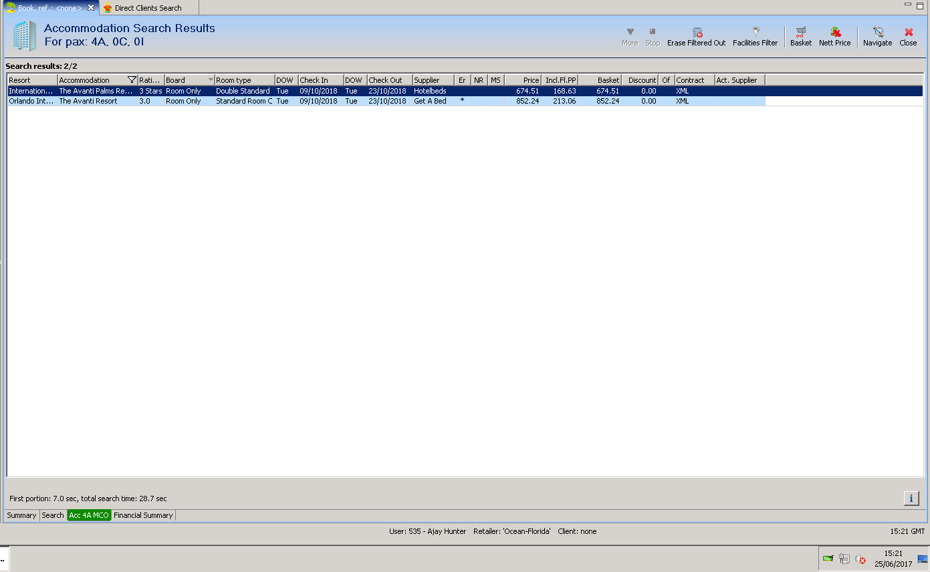The height and width of the screenshot is (572, 930).
Task: Sort by the Room type column
Action: (x=245, y=80)
